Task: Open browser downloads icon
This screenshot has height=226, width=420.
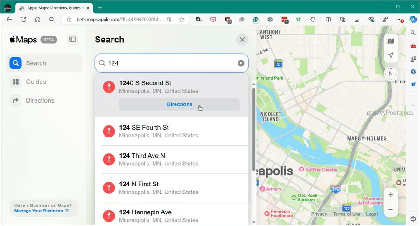Action: tap(357, 19)
